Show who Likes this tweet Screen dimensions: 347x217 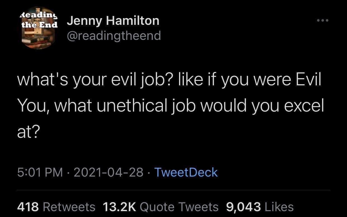279,207
